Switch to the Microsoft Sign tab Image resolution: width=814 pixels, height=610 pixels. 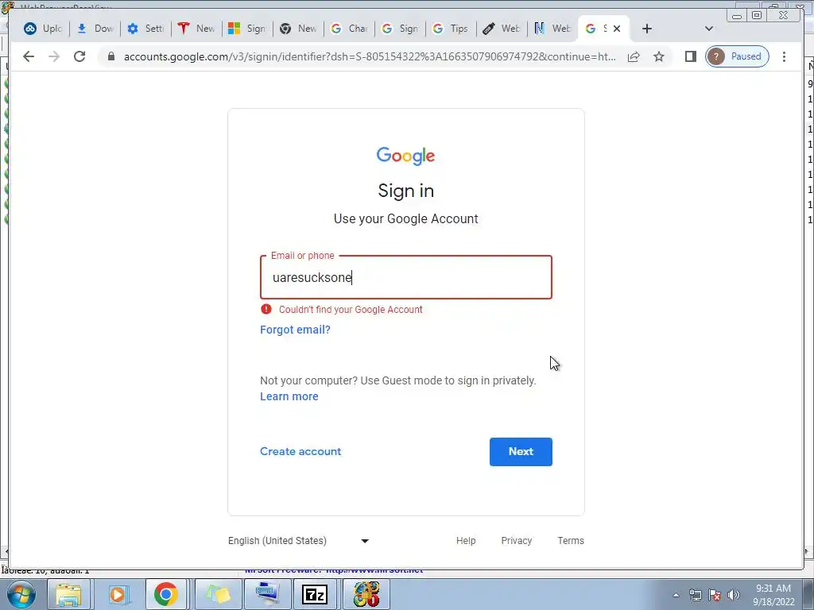pos(248,29)
